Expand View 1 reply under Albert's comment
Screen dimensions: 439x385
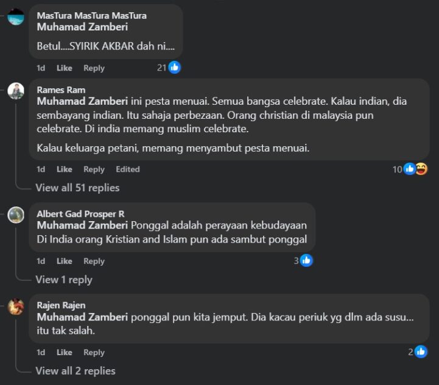coord(64,280)
